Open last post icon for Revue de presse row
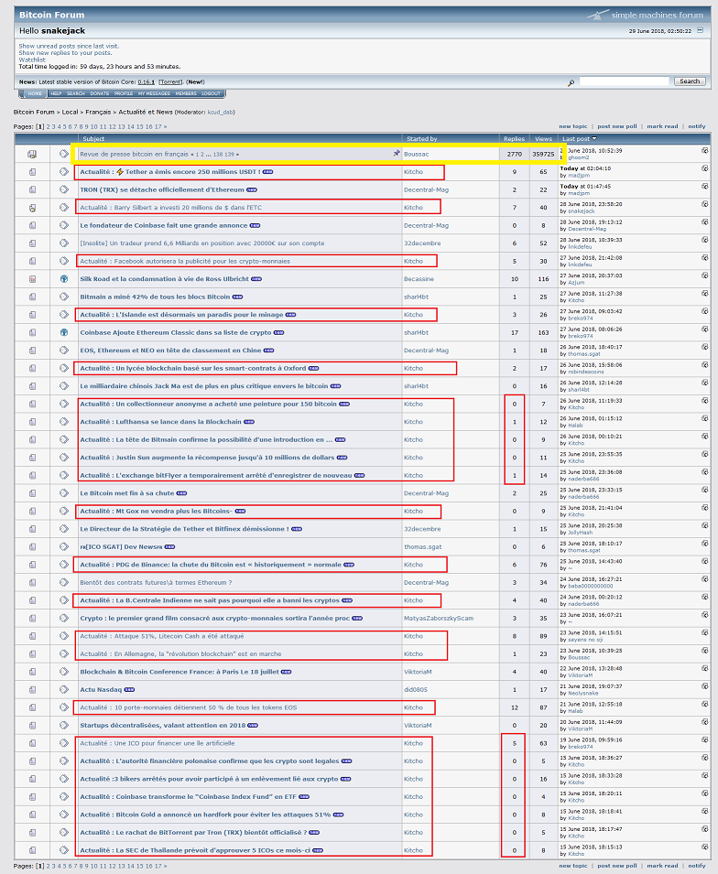718x874 pixels. pos(705,150)
